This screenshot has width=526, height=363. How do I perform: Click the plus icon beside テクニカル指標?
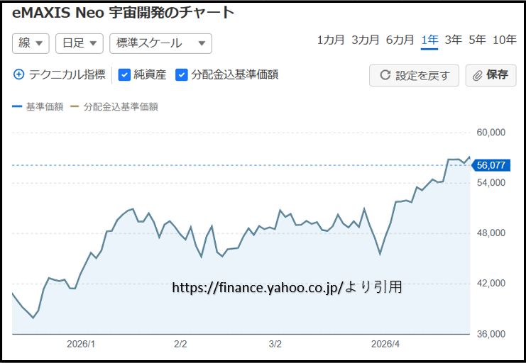(19, 74)
